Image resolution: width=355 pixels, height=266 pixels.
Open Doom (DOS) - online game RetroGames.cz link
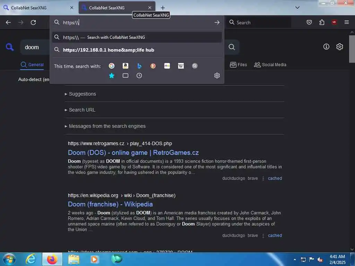[133, 153]
